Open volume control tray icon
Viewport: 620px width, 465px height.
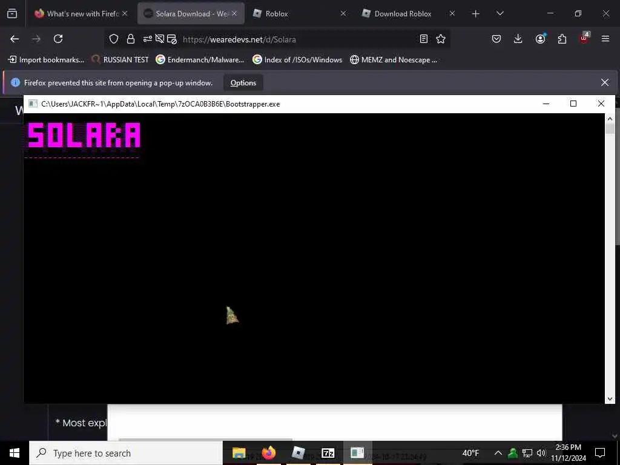[x=541, y=453]
